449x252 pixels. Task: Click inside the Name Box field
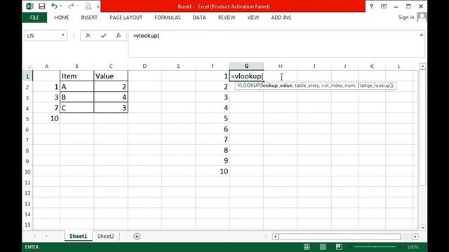42,36
